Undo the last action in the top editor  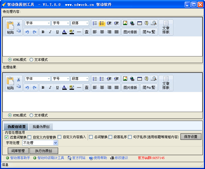[27, 32]
